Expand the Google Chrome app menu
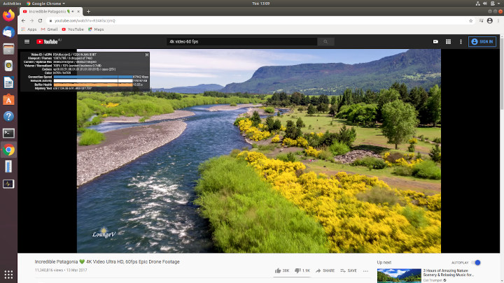The image size is (504, 283). pos(45,3)
